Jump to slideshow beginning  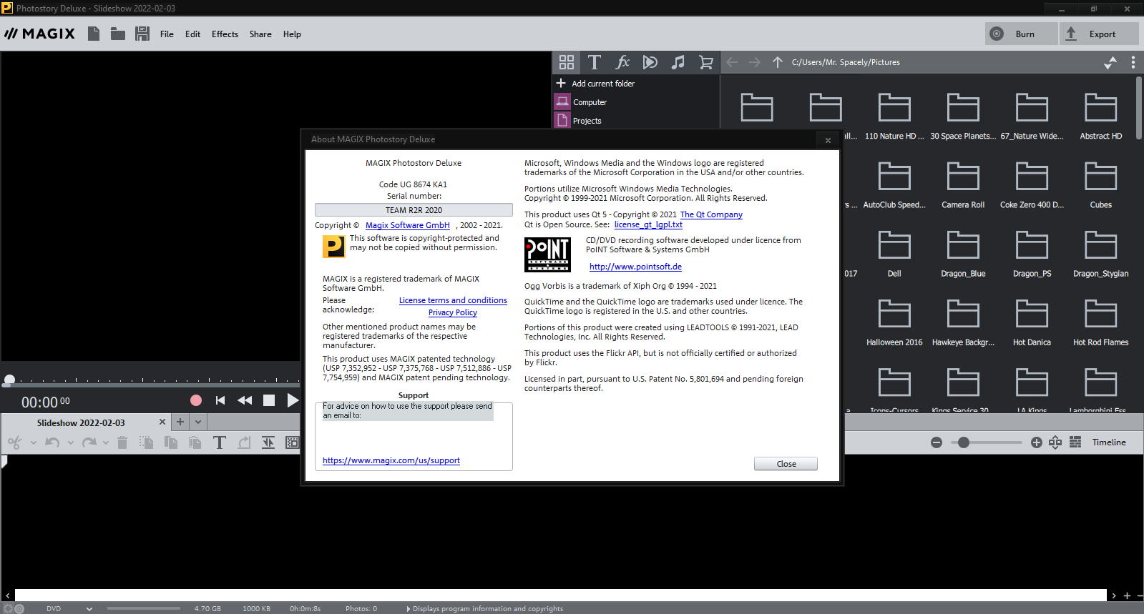(220, 400)
